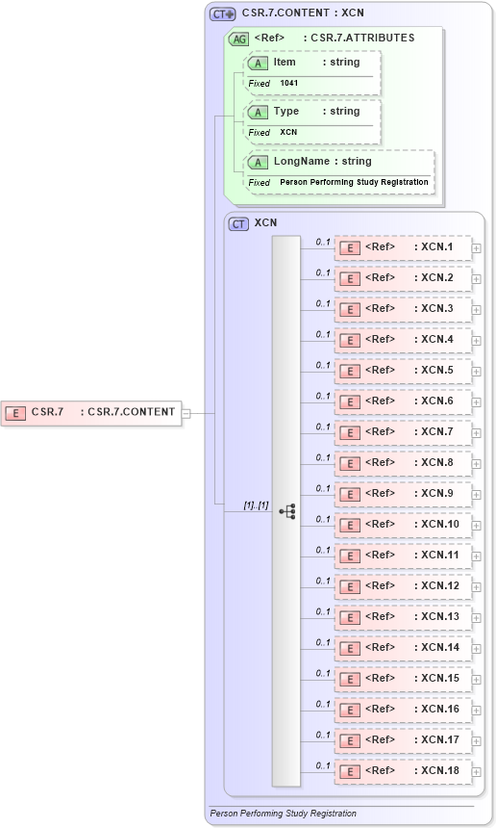The width and height of the screenshot is (496, 828).
Task: Select the fixed value 1041
Action: point(288,83)
